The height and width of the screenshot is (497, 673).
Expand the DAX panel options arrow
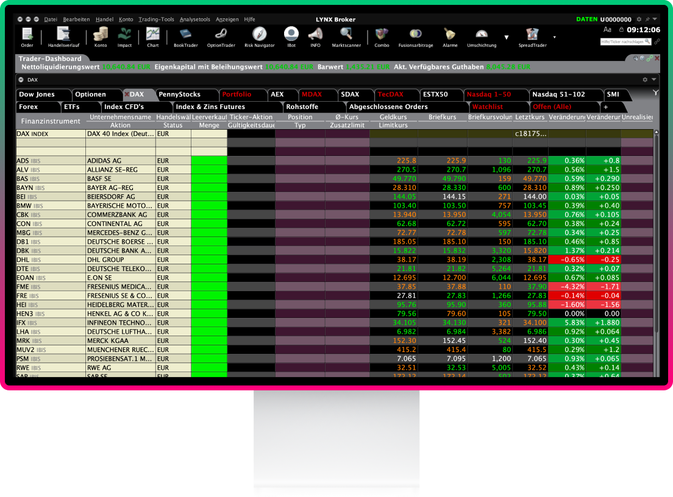pos(654,79)
